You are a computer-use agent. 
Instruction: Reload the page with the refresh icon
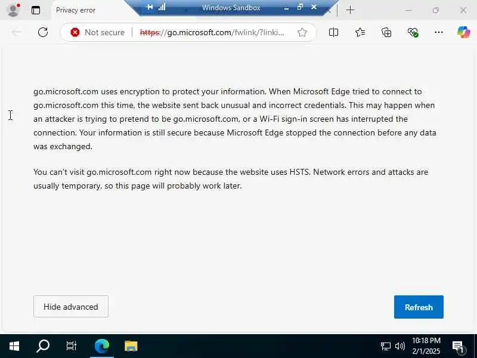tap(43, 32)
